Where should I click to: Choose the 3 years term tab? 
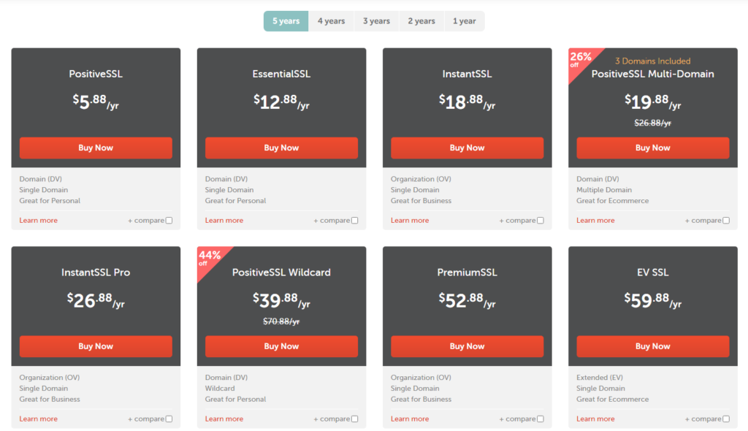[376, 21]
